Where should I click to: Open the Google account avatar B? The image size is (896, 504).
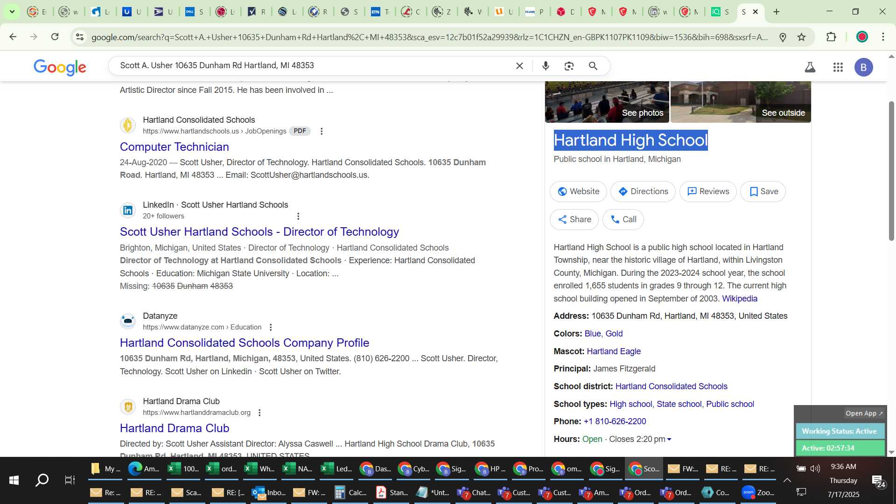coord(863,67)
